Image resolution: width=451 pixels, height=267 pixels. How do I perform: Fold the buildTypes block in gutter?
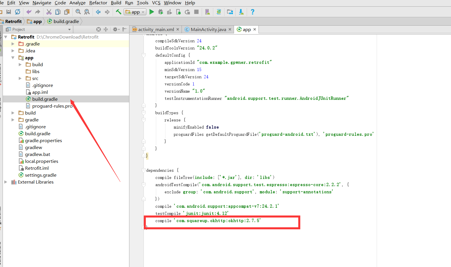[144, 112]
